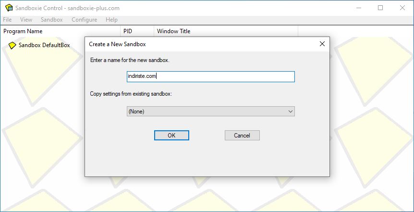Image resolution: width=414 pixels, height=212 pixels.
Task: Open the Help menu
Action: point(111,20)
